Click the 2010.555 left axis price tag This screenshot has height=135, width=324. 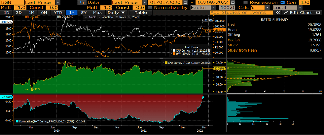tap(6, 22)
